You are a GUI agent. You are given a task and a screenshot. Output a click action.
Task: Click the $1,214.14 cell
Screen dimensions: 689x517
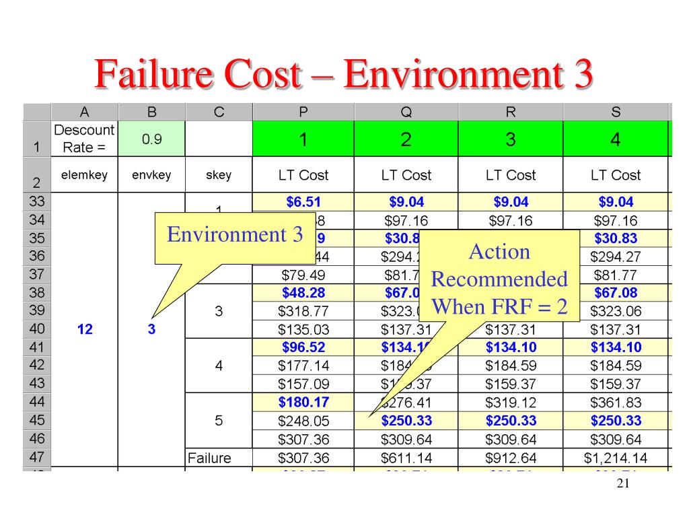tap(616, 458)
